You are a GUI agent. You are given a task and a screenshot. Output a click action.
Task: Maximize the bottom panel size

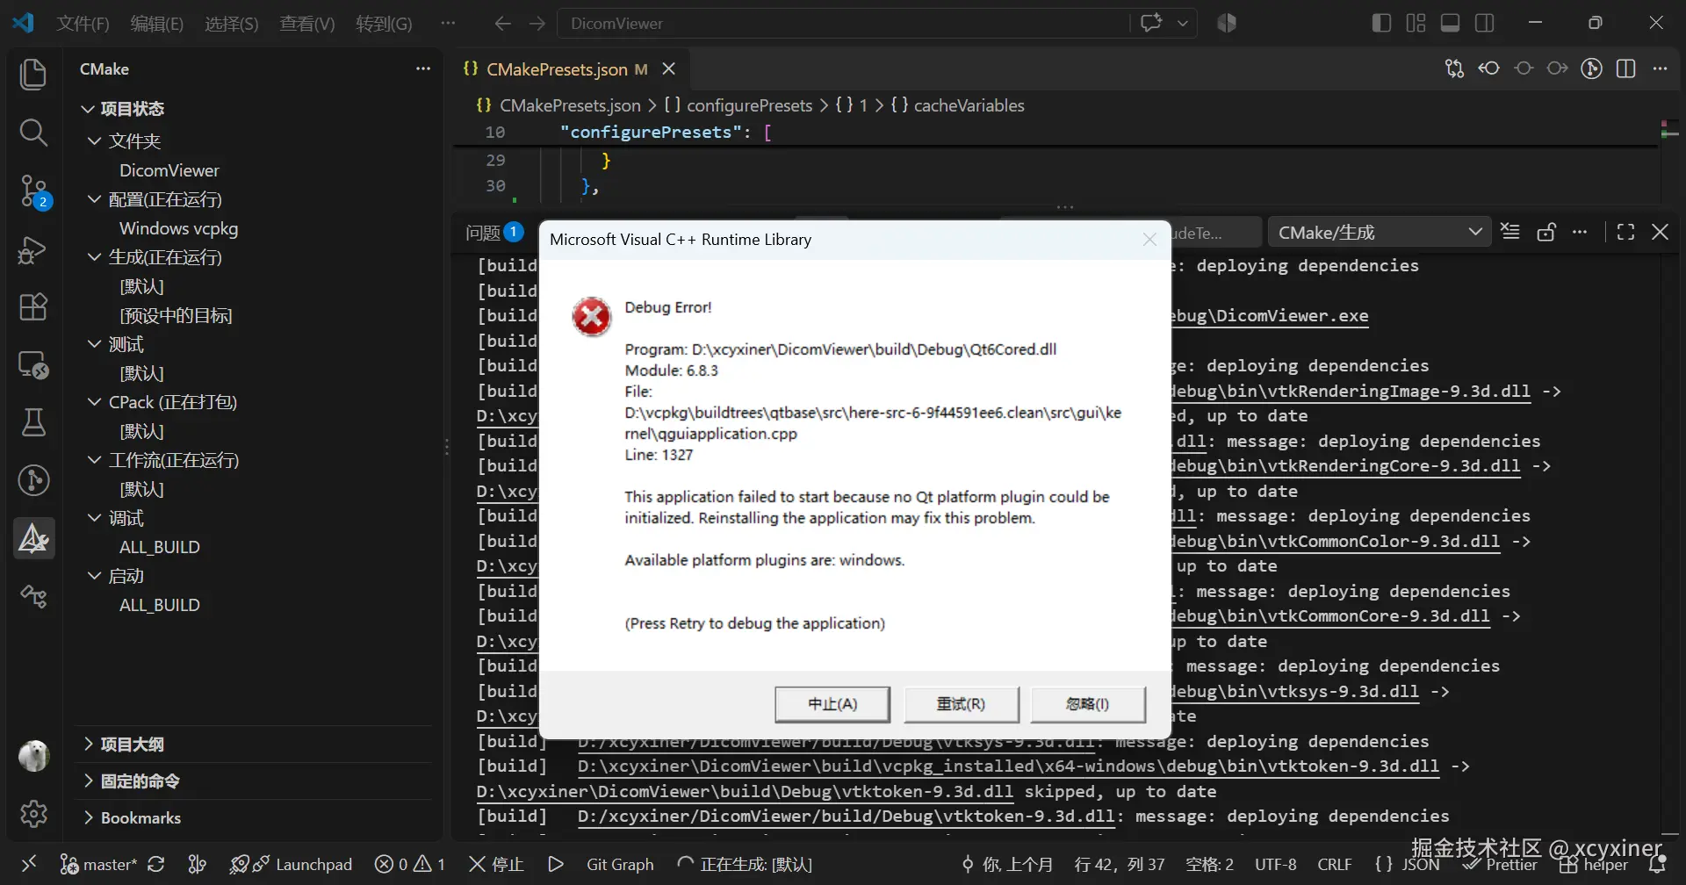(x=1625, y=232)
